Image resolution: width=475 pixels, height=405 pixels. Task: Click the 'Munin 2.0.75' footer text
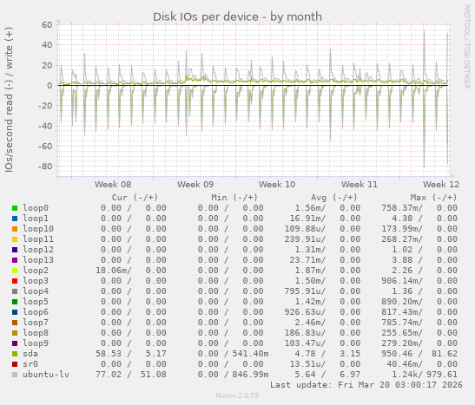pyautogui.click(x=237, y=395)
